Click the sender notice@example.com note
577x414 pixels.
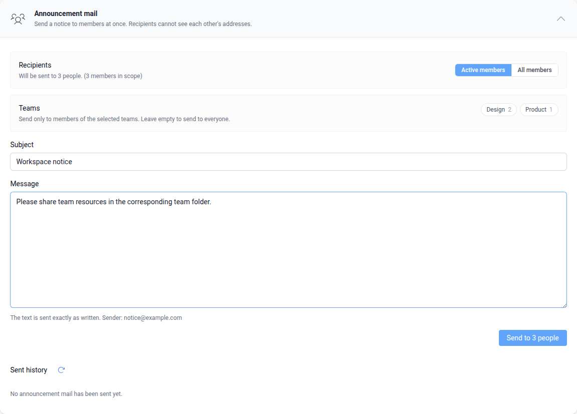click(x=96, y=318)
